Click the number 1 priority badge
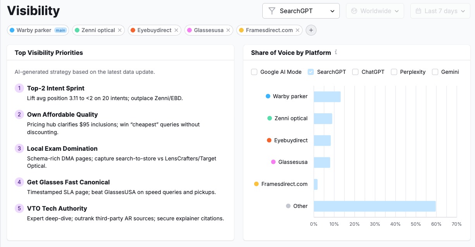This screenshot has height=247, width=475. pyautogui.click(x=19, y=88)
